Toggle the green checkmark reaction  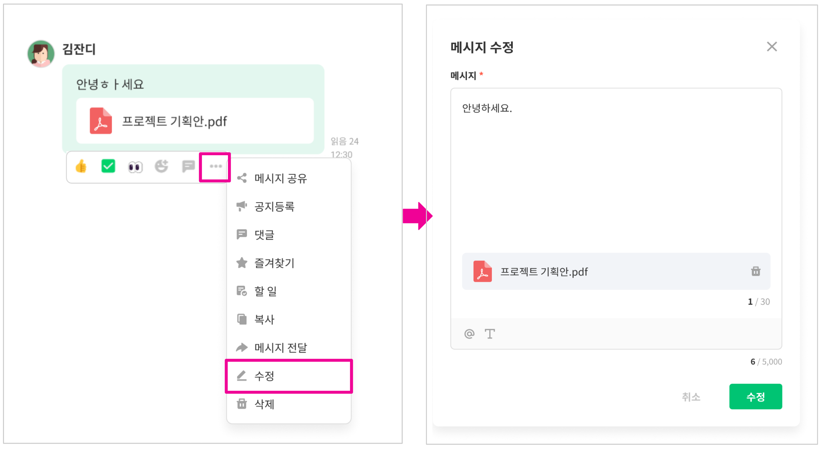point(108,166)
